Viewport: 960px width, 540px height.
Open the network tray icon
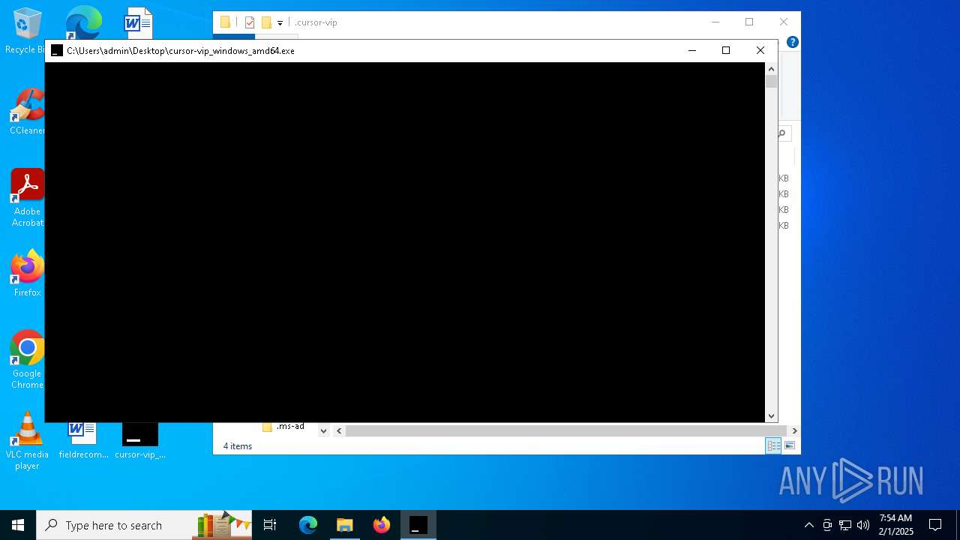(845, 525)
